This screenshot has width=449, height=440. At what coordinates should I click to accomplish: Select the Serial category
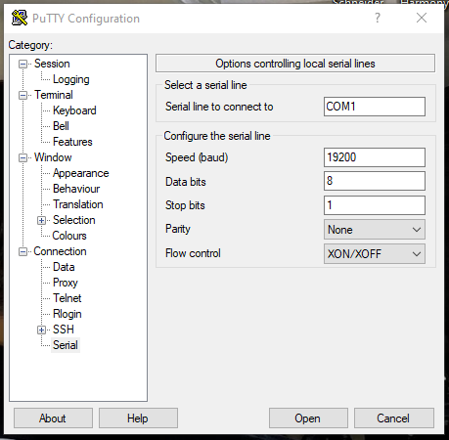tap(66, 345)
